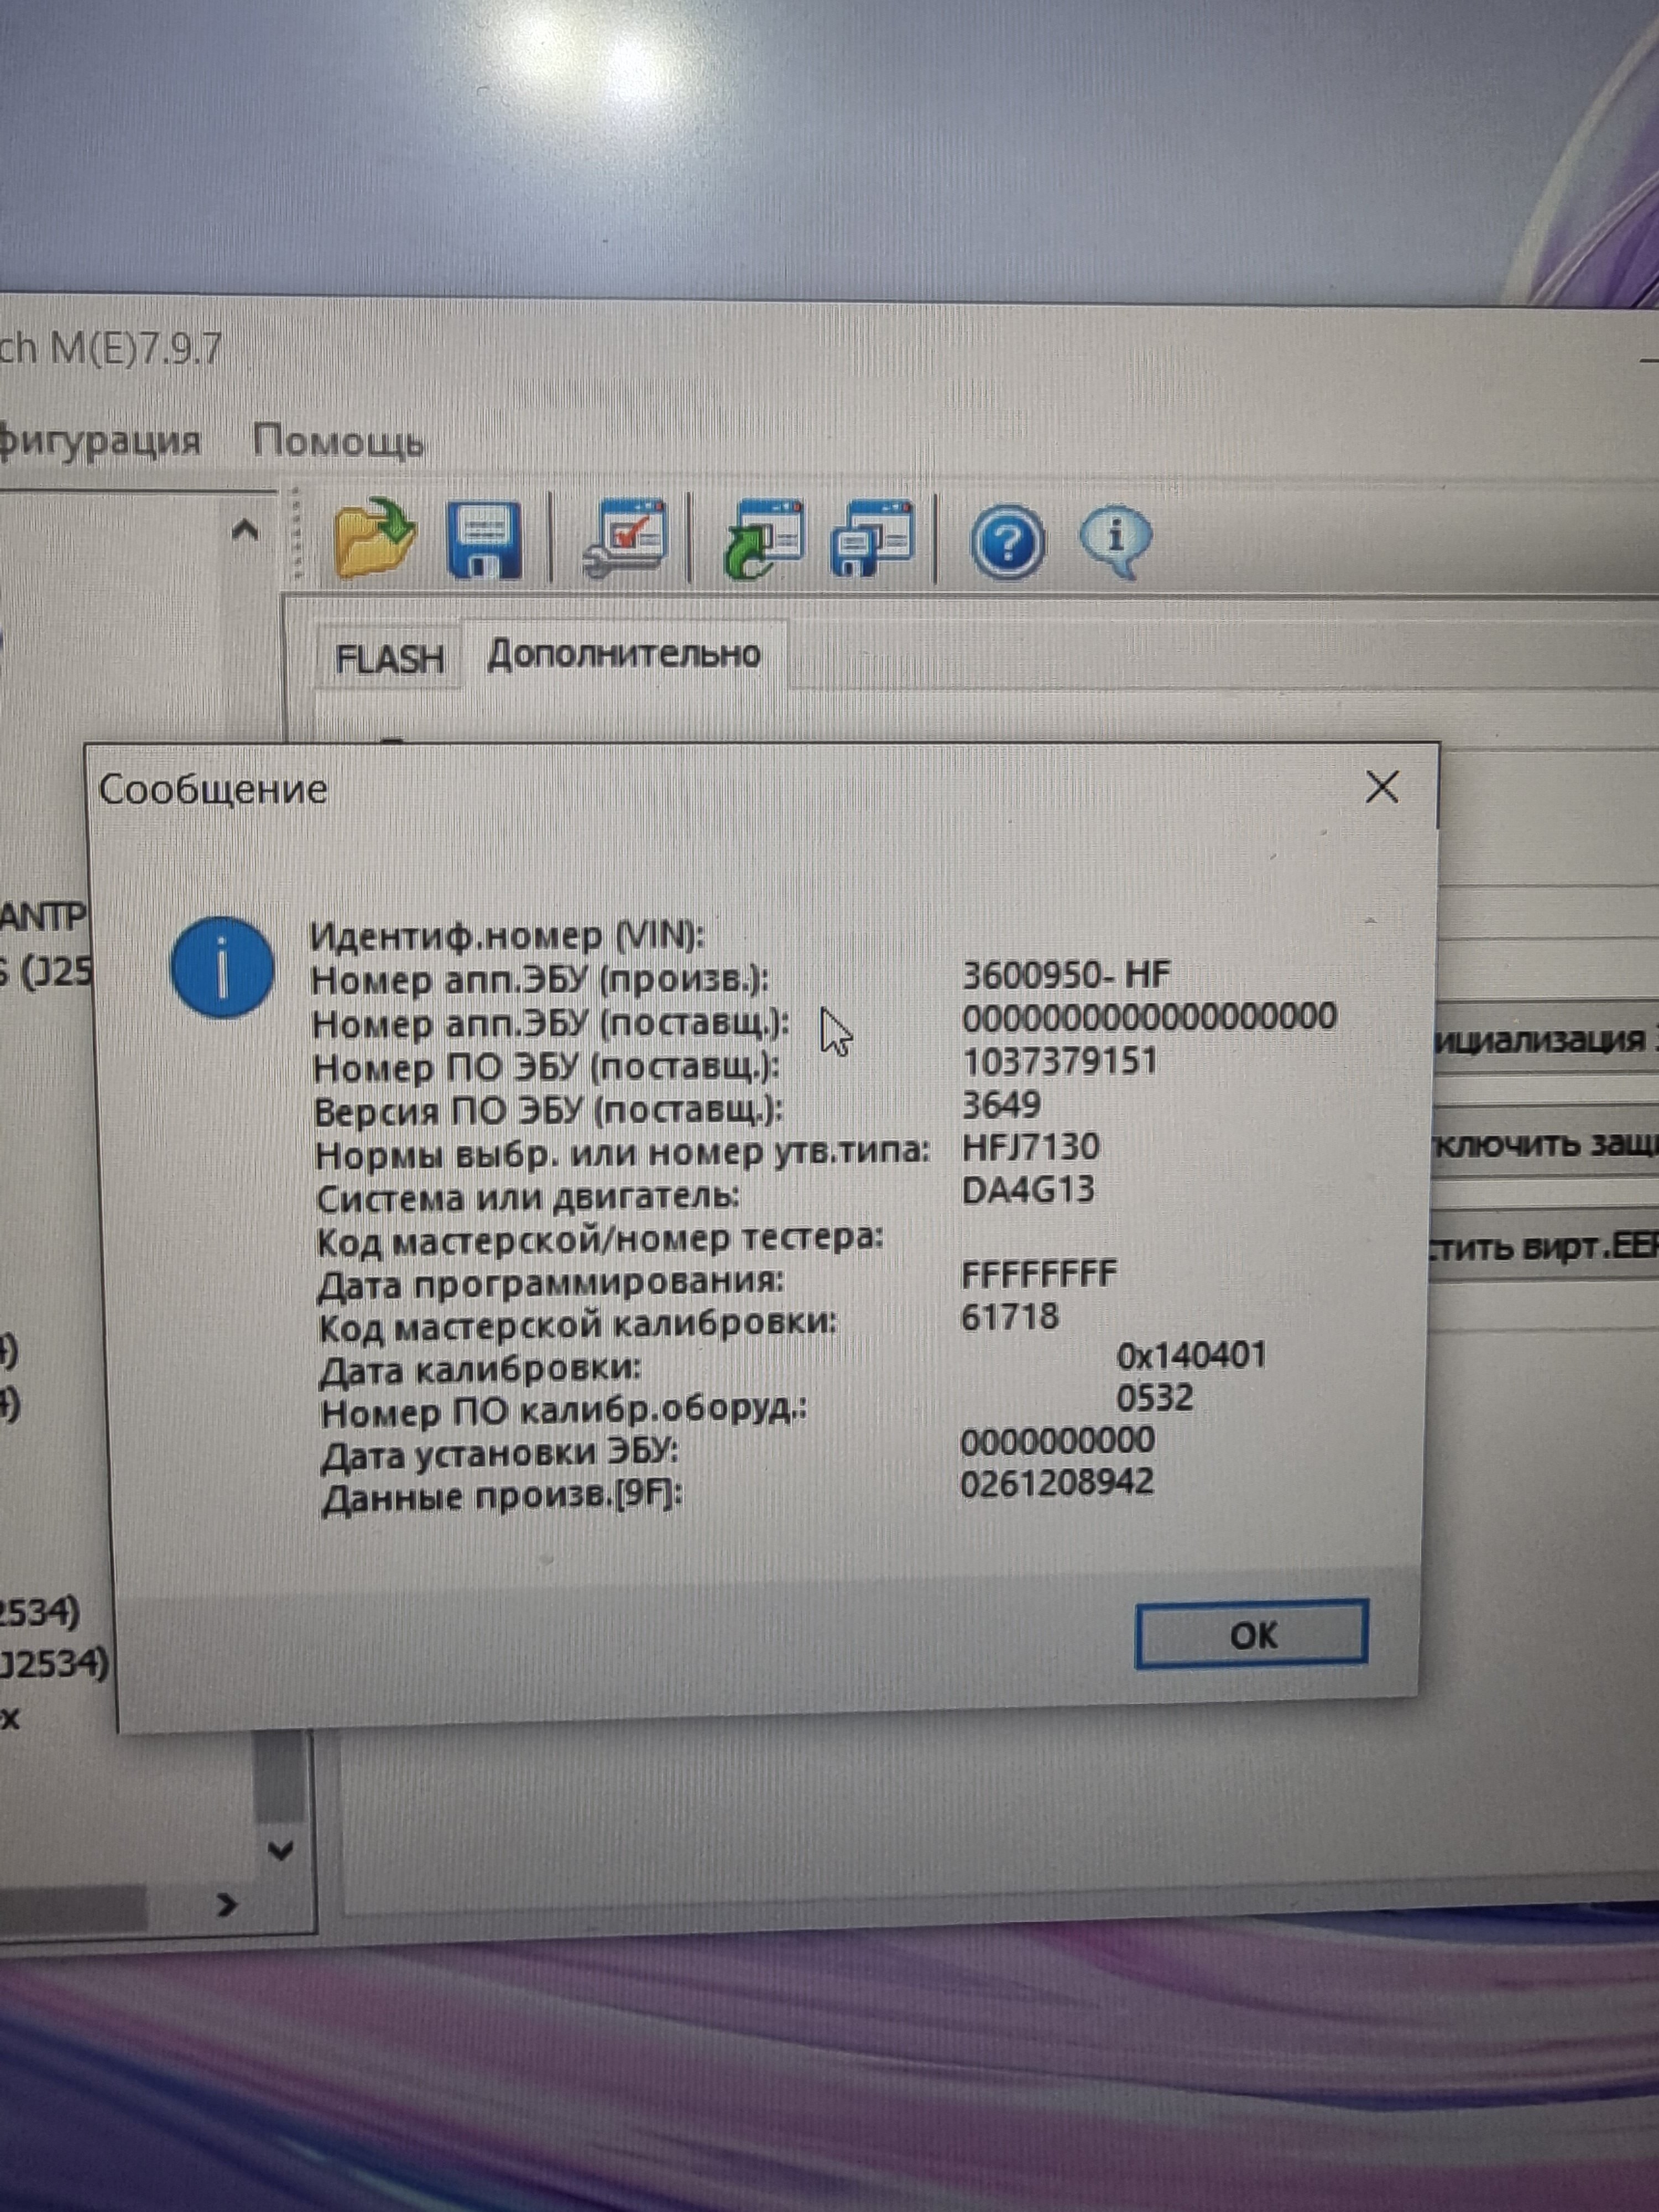Viewport: 1659px width, 2212px height.
Task: Open the Помощь menu
Action: point(337,441)
